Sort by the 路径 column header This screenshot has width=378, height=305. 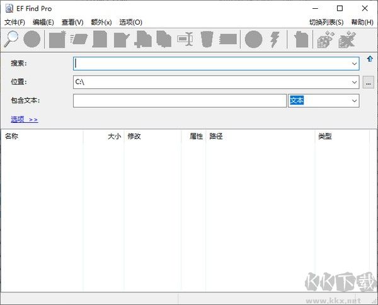click(260, 136)
